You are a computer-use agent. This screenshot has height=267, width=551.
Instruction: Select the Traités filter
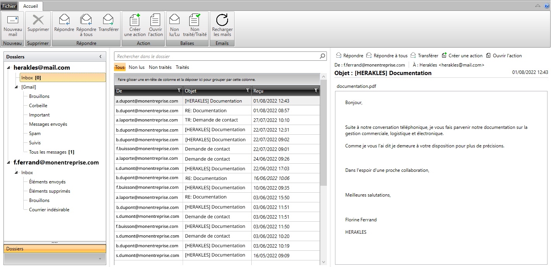pyautogui.click(x=182, y=67)
